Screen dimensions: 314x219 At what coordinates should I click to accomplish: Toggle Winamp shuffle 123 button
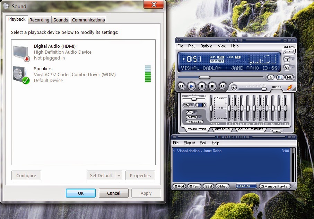click(x=287, y=67)
